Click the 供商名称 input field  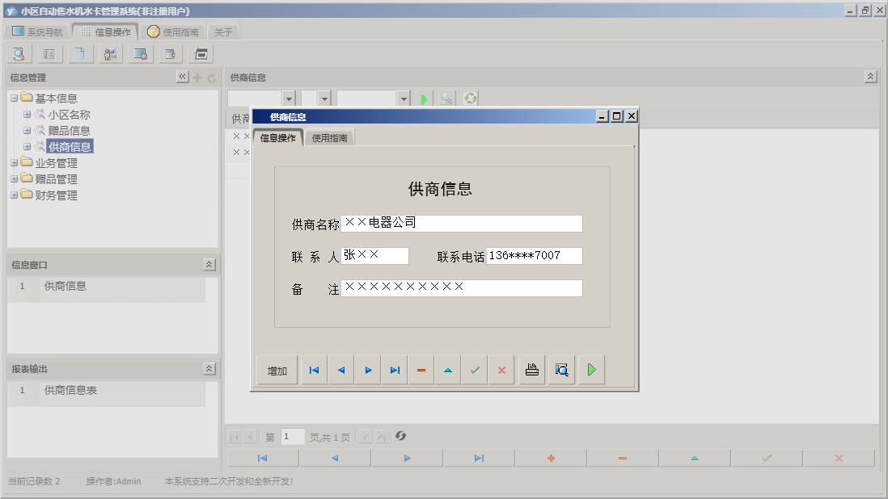(461, 224)
